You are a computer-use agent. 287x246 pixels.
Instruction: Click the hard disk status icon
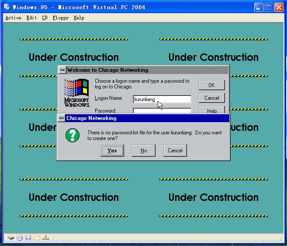(x=11, y=238)
